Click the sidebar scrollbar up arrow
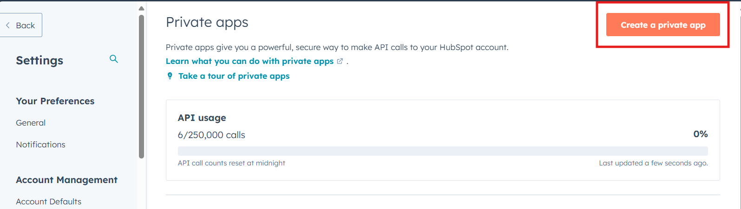 pyautogui.click(x=141, y=8)
